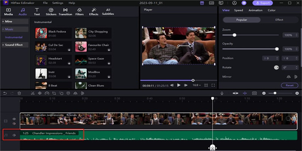Viewport: 302px width, 151px height.
Task: Mute the audio track speaker icon
Action: tap(14, 135)
